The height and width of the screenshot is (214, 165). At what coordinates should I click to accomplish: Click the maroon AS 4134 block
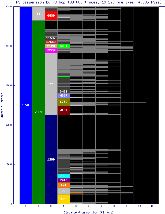(63, 110)
